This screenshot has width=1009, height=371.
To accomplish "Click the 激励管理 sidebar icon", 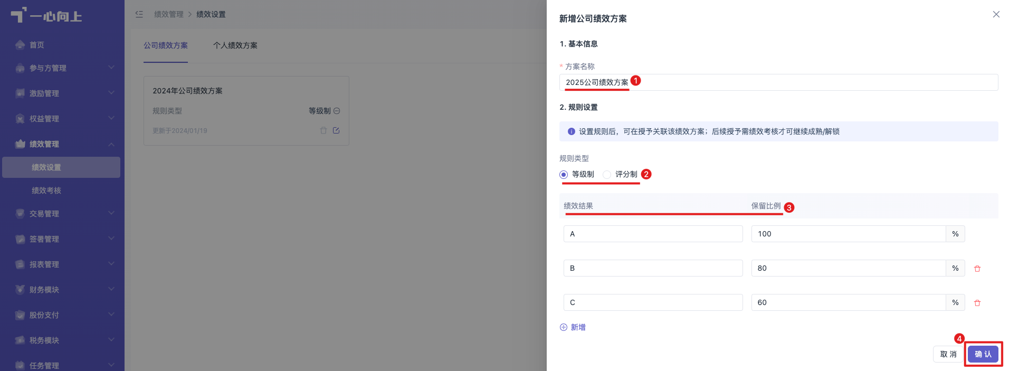I will (x=20, y=93).
